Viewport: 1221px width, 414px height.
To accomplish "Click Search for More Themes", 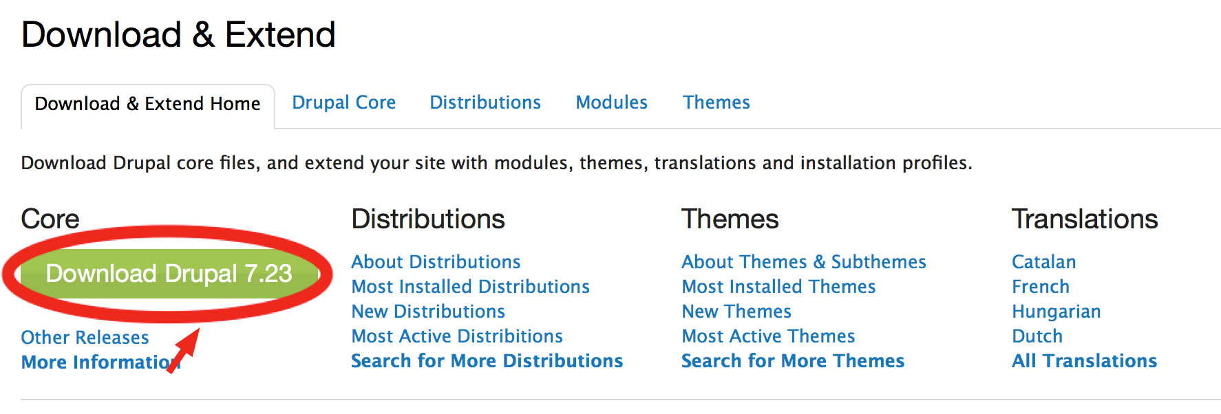I will [793, 361].
